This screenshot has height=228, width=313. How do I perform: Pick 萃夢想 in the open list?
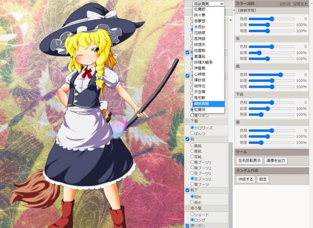pyautogui.click(x=209, y=21)
